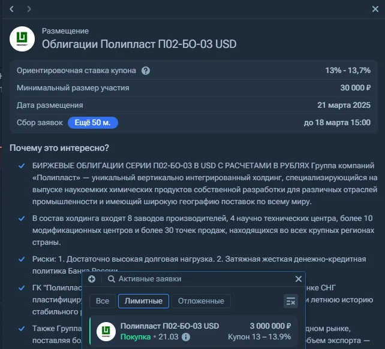
Task: Click the title 'Облигации Полипласт П02-БО-03 USD'
Action: [139, 44]
